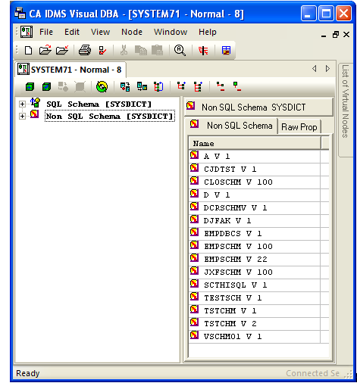Click the collapse branch icon with red minus
This screenshot has width=357, height=383.
point(220,86)
